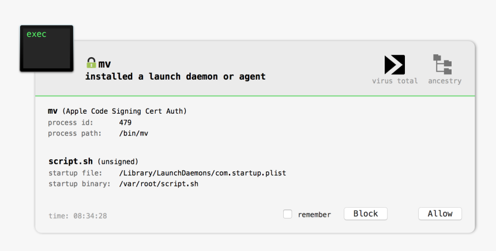
Task: Click the exec terminal icon
Action: pos(47,48)
